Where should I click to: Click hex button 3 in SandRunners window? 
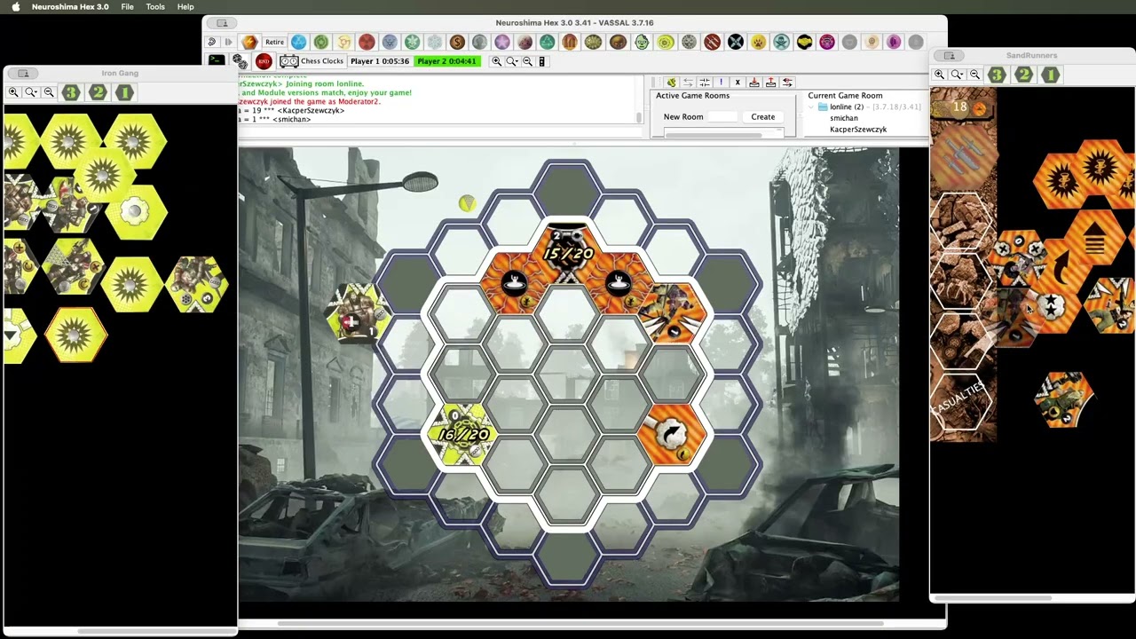(x=997, y=75)
